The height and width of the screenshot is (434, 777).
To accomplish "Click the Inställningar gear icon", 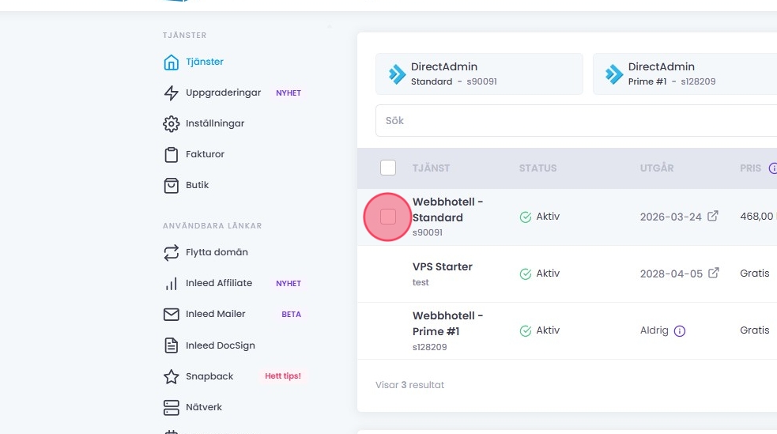I will pyautogui.click(x=171, y=124).
